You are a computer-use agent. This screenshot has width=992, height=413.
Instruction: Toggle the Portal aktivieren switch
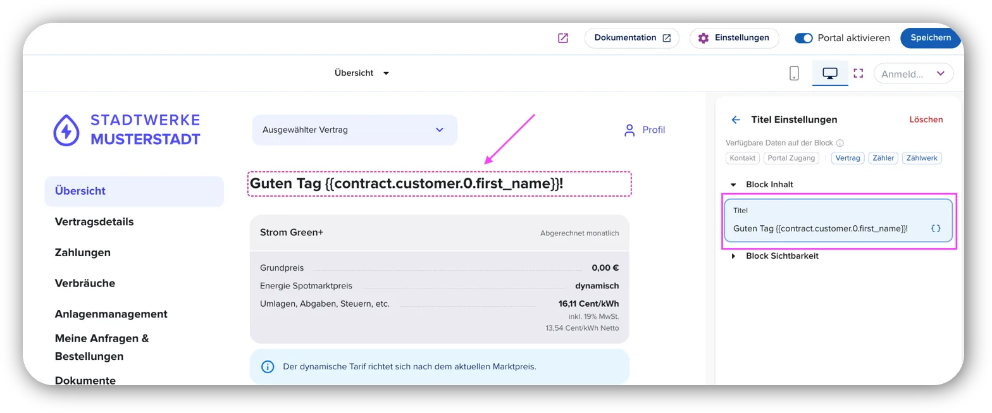pyautogui.click(x=803, y=38)
